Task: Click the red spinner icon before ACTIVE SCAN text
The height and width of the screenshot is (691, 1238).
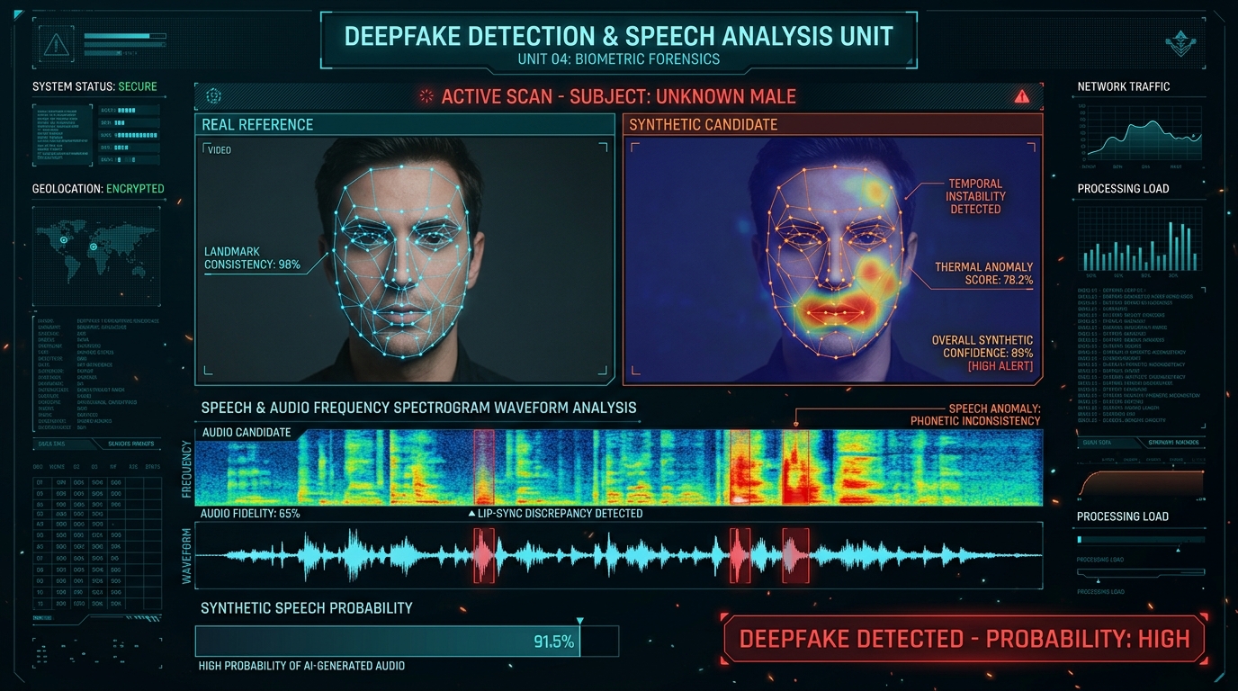Action: click(x=426, y=96)
